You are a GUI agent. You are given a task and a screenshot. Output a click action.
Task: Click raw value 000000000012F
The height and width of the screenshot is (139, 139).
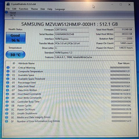tap(120, 71)
